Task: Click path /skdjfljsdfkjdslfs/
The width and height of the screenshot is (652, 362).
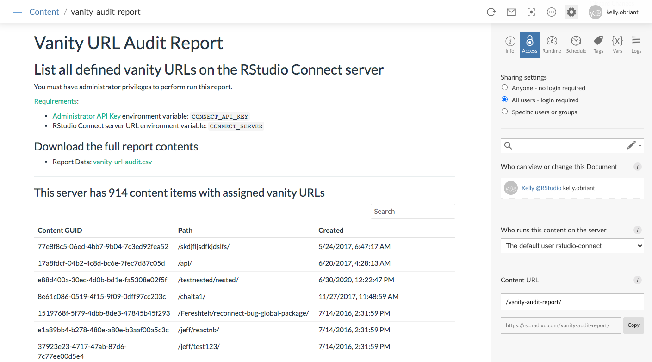Action: 204,247
